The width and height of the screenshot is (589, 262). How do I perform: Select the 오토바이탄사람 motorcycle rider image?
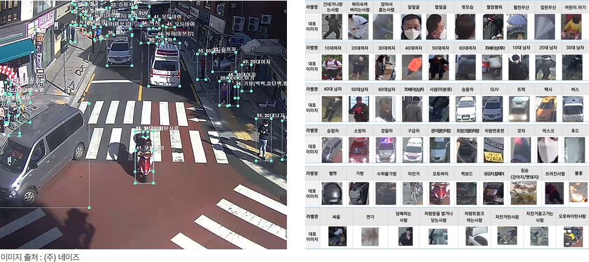(573, 235)
